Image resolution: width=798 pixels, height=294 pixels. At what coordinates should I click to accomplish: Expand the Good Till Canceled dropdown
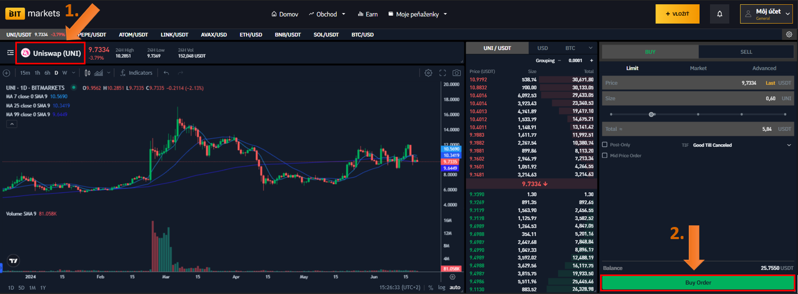[x=789, y=145]
